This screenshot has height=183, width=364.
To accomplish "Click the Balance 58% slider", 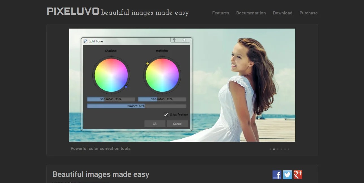I will pos(136,106).
